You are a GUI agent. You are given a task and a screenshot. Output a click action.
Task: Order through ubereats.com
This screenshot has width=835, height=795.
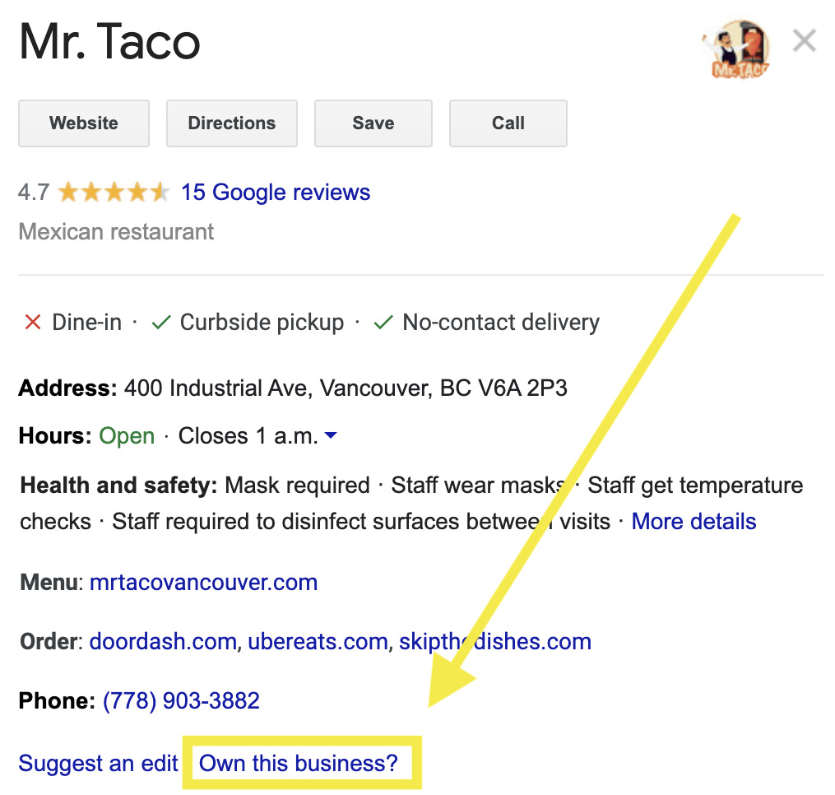pyautogui.click(x=318, y=641)
